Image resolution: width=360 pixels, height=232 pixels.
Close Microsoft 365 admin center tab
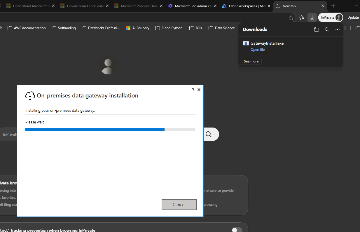(x=215, y=6)
